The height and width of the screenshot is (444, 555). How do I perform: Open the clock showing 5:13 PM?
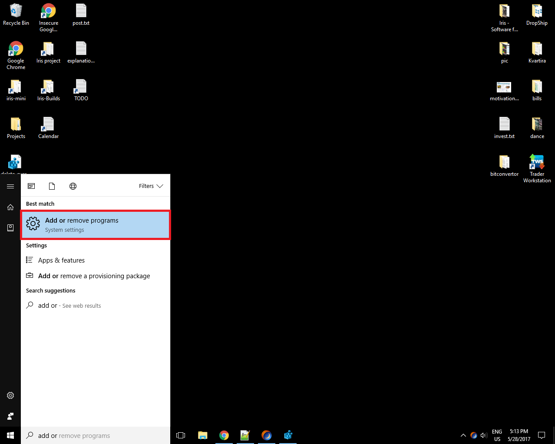[x=519, y=435]
